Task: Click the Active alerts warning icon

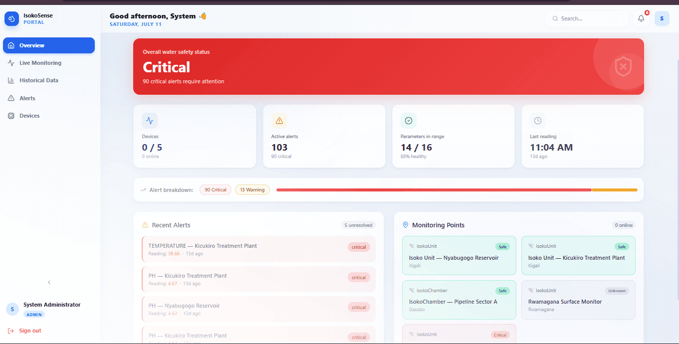Action: pyautogui.click(x=279, y=121)
